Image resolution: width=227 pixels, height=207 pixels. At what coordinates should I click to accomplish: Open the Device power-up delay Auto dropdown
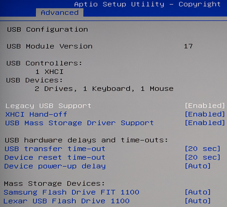pyautogui.click(x=197, y=166)
